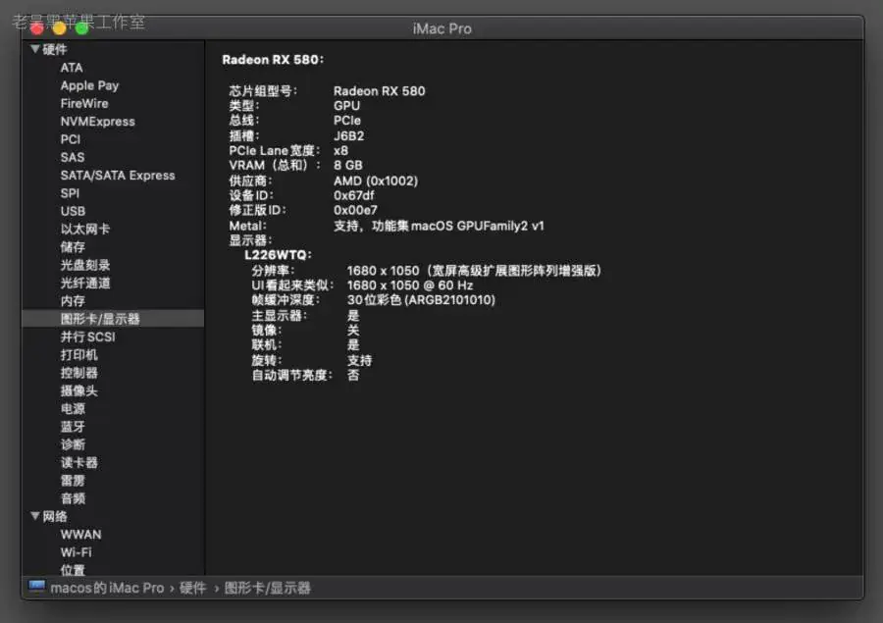Click the 自动调节亮度 value 否

click(x=353, y=375)
